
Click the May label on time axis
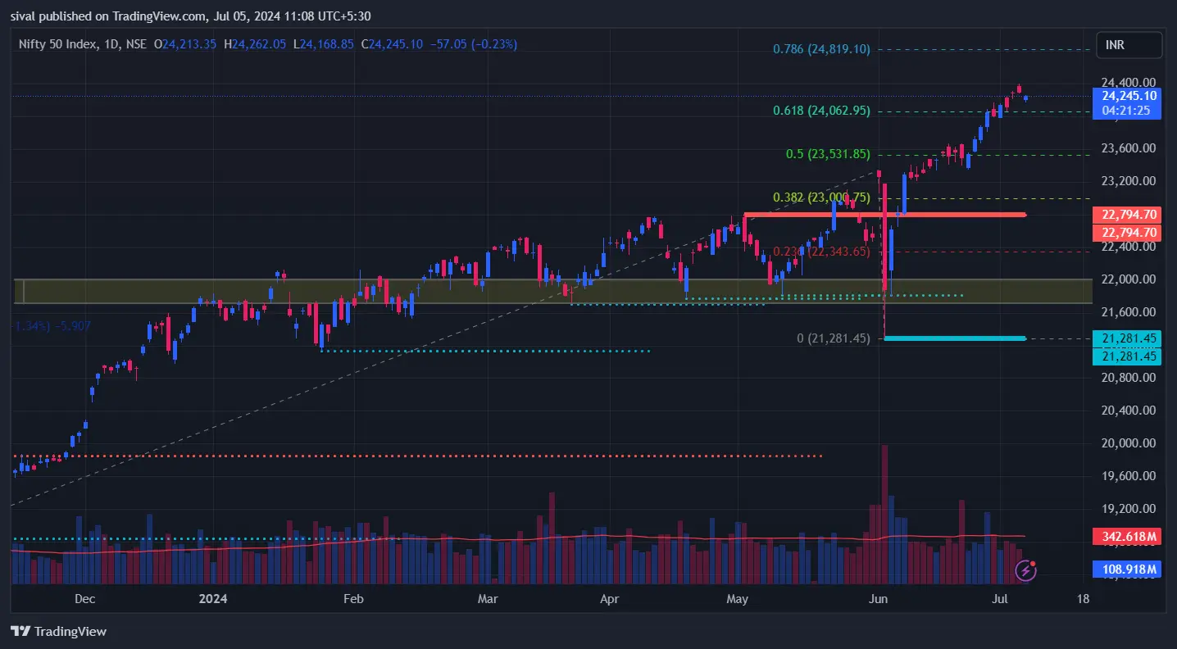[738, 599]
